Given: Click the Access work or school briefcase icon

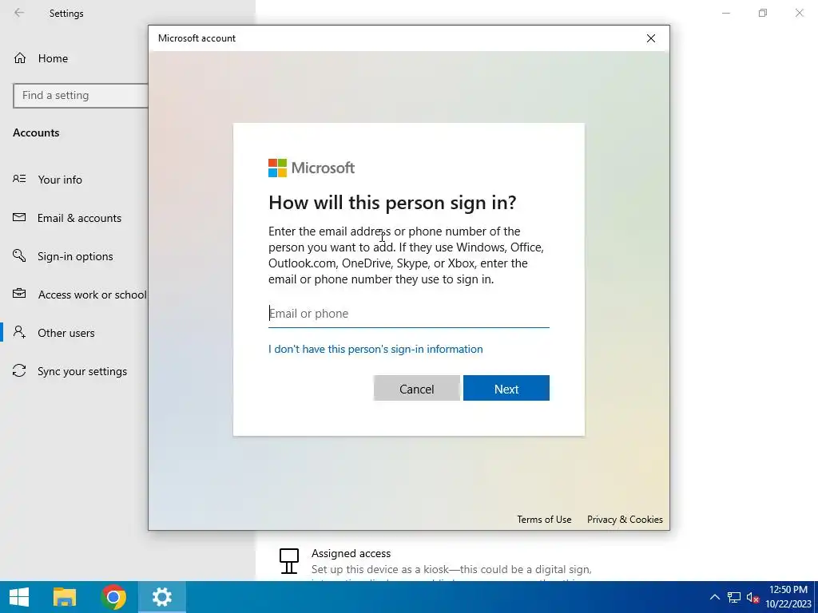Looking at the screenshot, I should [19, 294].
